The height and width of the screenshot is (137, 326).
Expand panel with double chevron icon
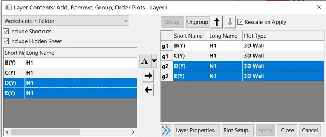(x=166, y=130)
